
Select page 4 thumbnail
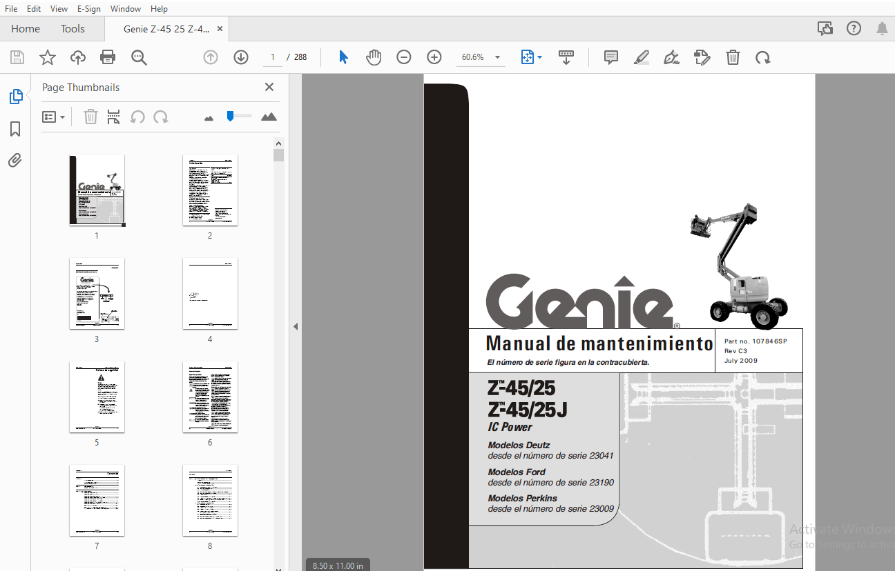[x=210, y=293]
